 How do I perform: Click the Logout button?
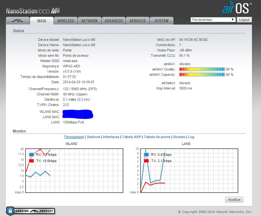(x=244, y=20)
